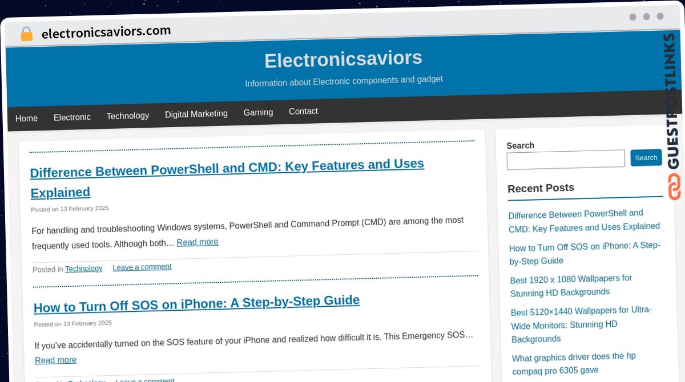Open the Technology category under the PowerShell post
This screenshot has width=685, height=382.
[84, 269]
